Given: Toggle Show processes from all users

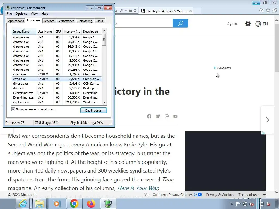Looking at the screenshot, I should 13,109.
